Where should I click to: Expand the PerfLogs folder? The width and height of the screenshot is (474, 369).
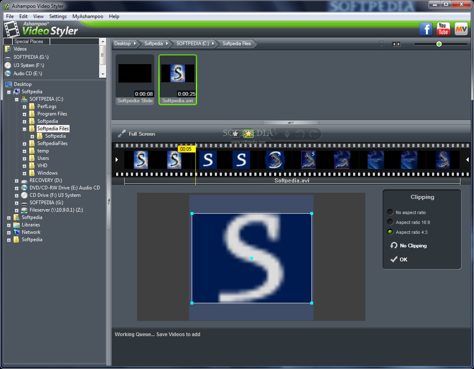[25, 107]
